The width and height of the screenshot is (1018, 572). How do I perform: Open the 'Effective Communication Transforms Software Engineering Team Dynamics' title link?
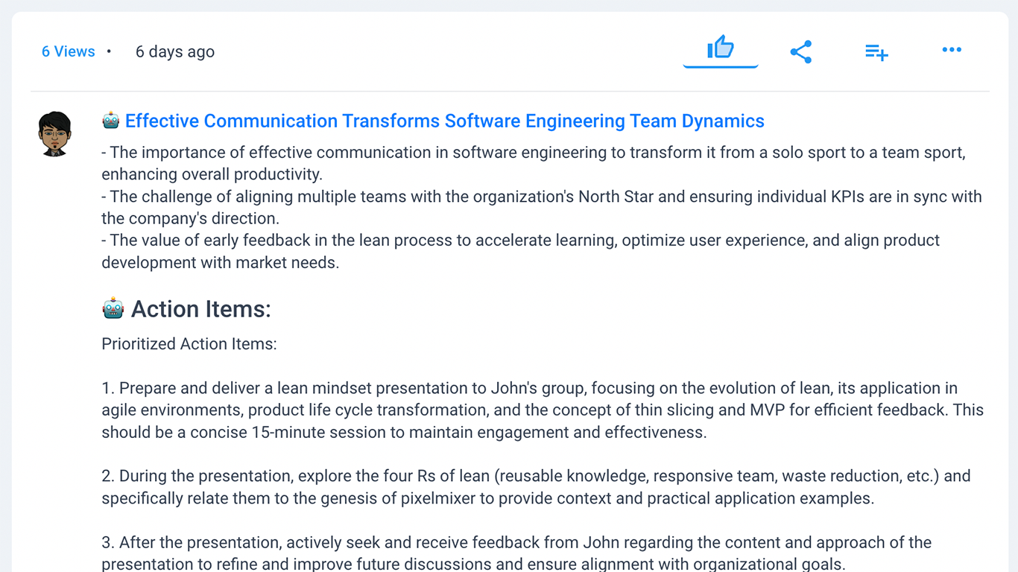coord(445,121)
